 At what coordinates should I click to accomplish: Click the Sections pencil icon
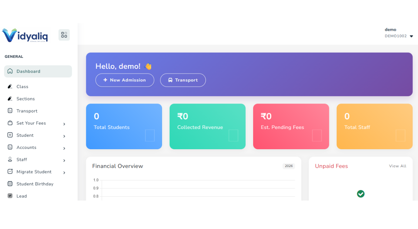(x=10, y=99)
